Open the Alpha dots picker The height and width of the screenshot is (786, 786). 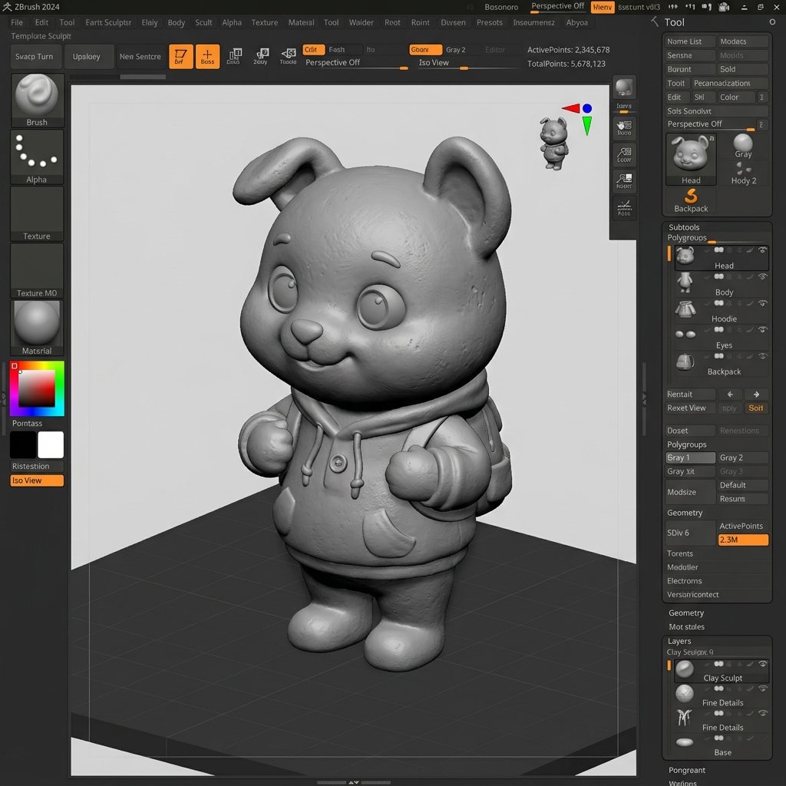[x=37, y=151]
